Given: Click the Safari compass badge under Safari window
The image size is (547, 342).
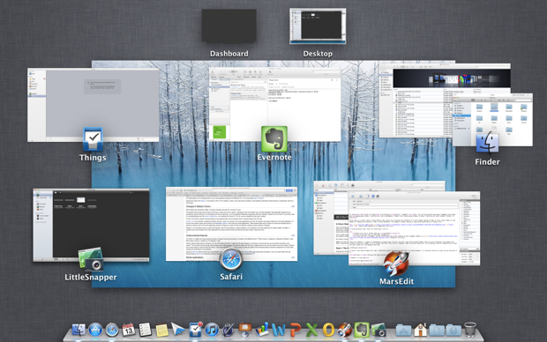Looking at the screenshot, I should (x=230, y=259).
